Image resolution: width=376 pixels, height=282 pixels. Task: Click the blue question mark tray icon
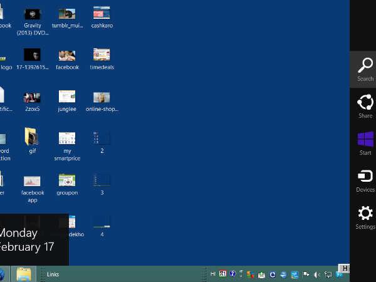(232, 274)
